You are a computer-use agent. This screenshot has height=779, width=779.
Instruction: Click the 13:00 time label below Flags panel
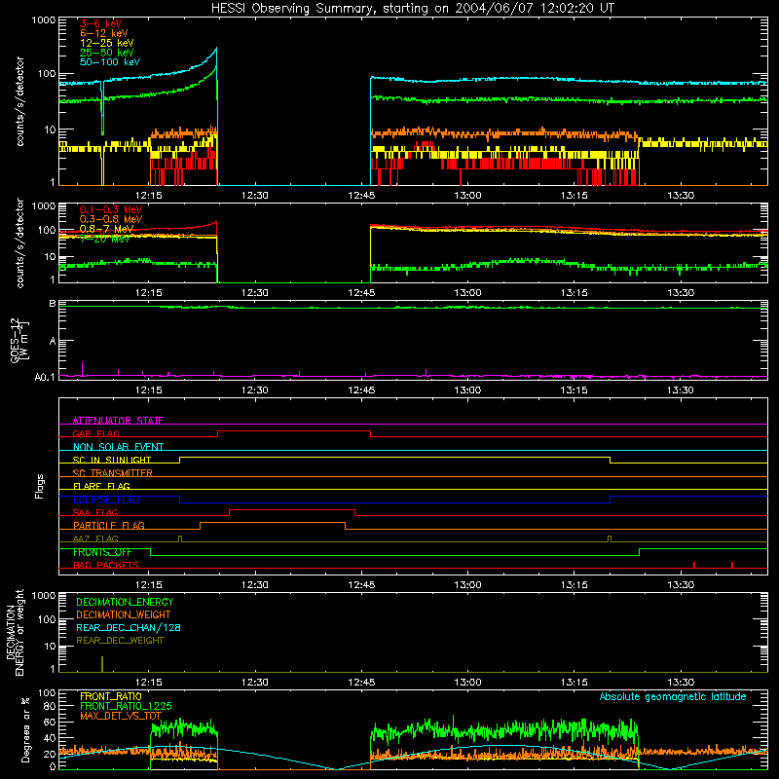click(x=467, y=585)
